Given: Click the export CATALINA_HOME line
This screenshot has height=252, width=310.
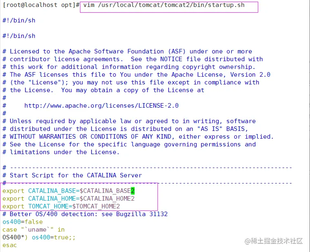Looking at the screenshot, I should pyautogui.click(x=69, y=199).
